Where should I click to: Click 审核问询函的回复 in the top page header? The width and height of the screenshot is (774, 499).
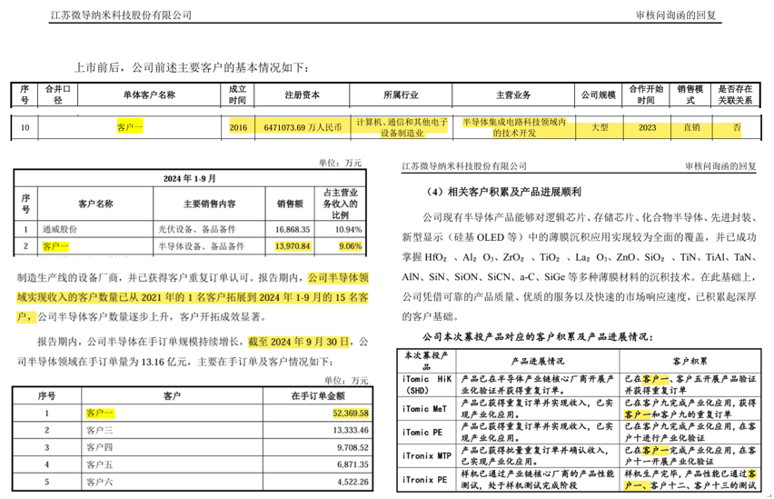(x=676, y=15)
